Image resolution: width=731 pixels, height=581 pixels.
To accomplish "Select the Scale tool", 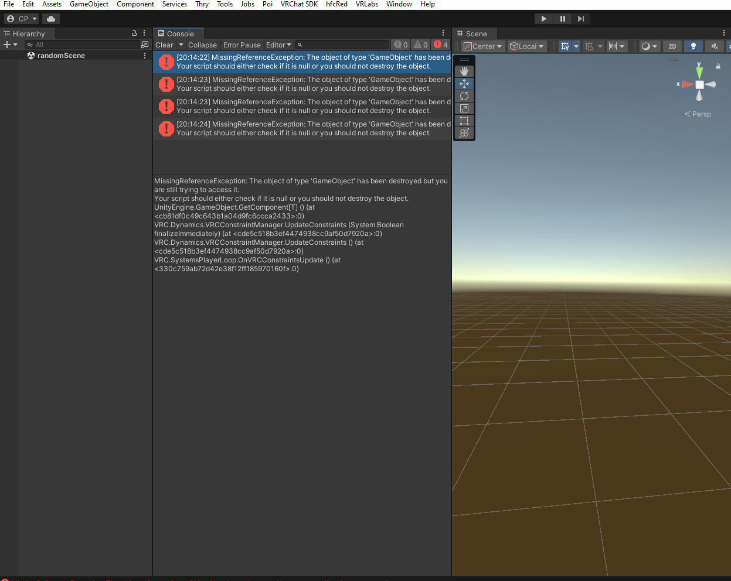I will pos(464,108).
